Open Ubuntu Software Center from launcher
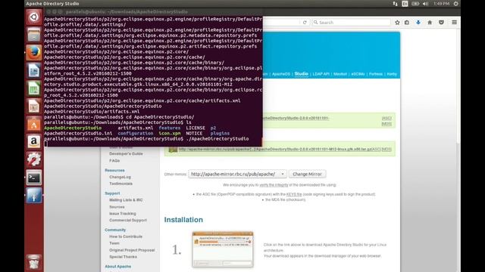The height and width of the screenshot is (272, 485). point(33,124)
